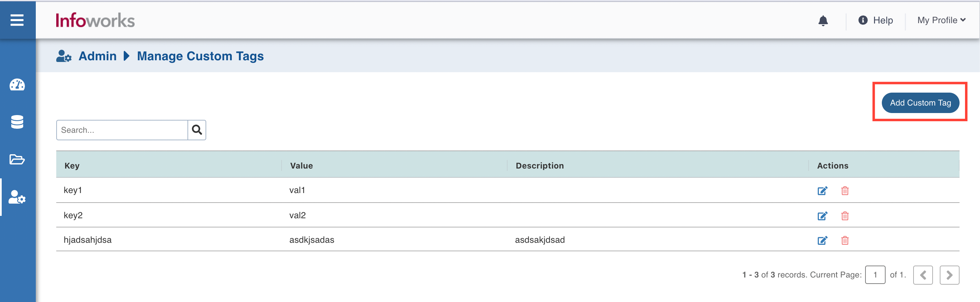Expand the My Profile dropdown
980x302 pixels.
pyautogui.click(x=941, y=20)
